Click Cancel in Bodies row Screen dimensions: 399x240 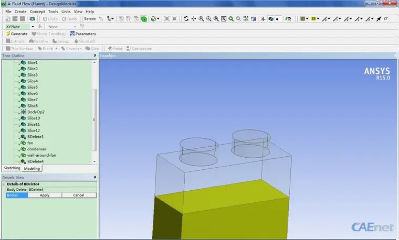click(x=79, y=195)
